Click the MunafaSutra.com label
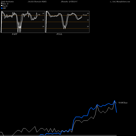This screenshot has width=136, height=136. [x=123, y=2]
